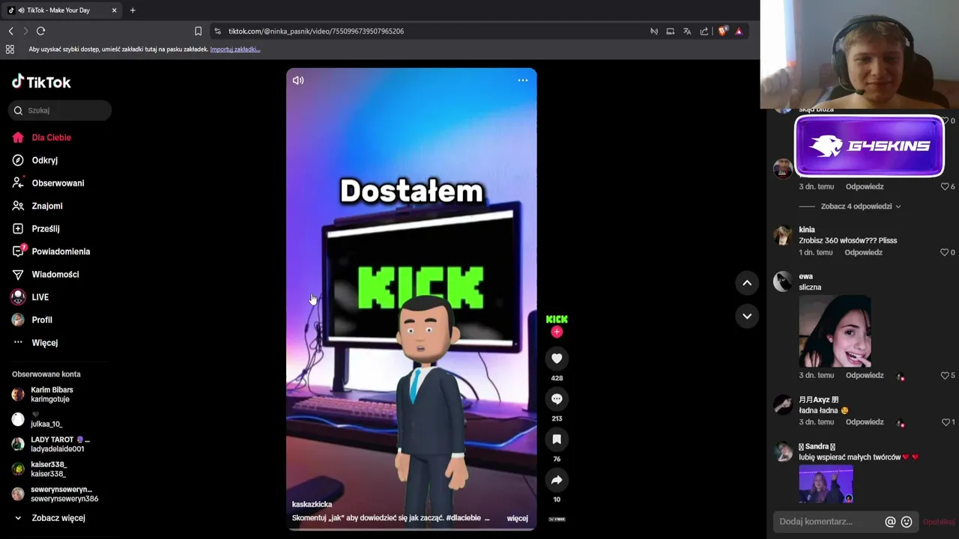The width and height of the screenshot is (959, 539).
Task: Open the Obserwowani feed
Action: [58, 183]
